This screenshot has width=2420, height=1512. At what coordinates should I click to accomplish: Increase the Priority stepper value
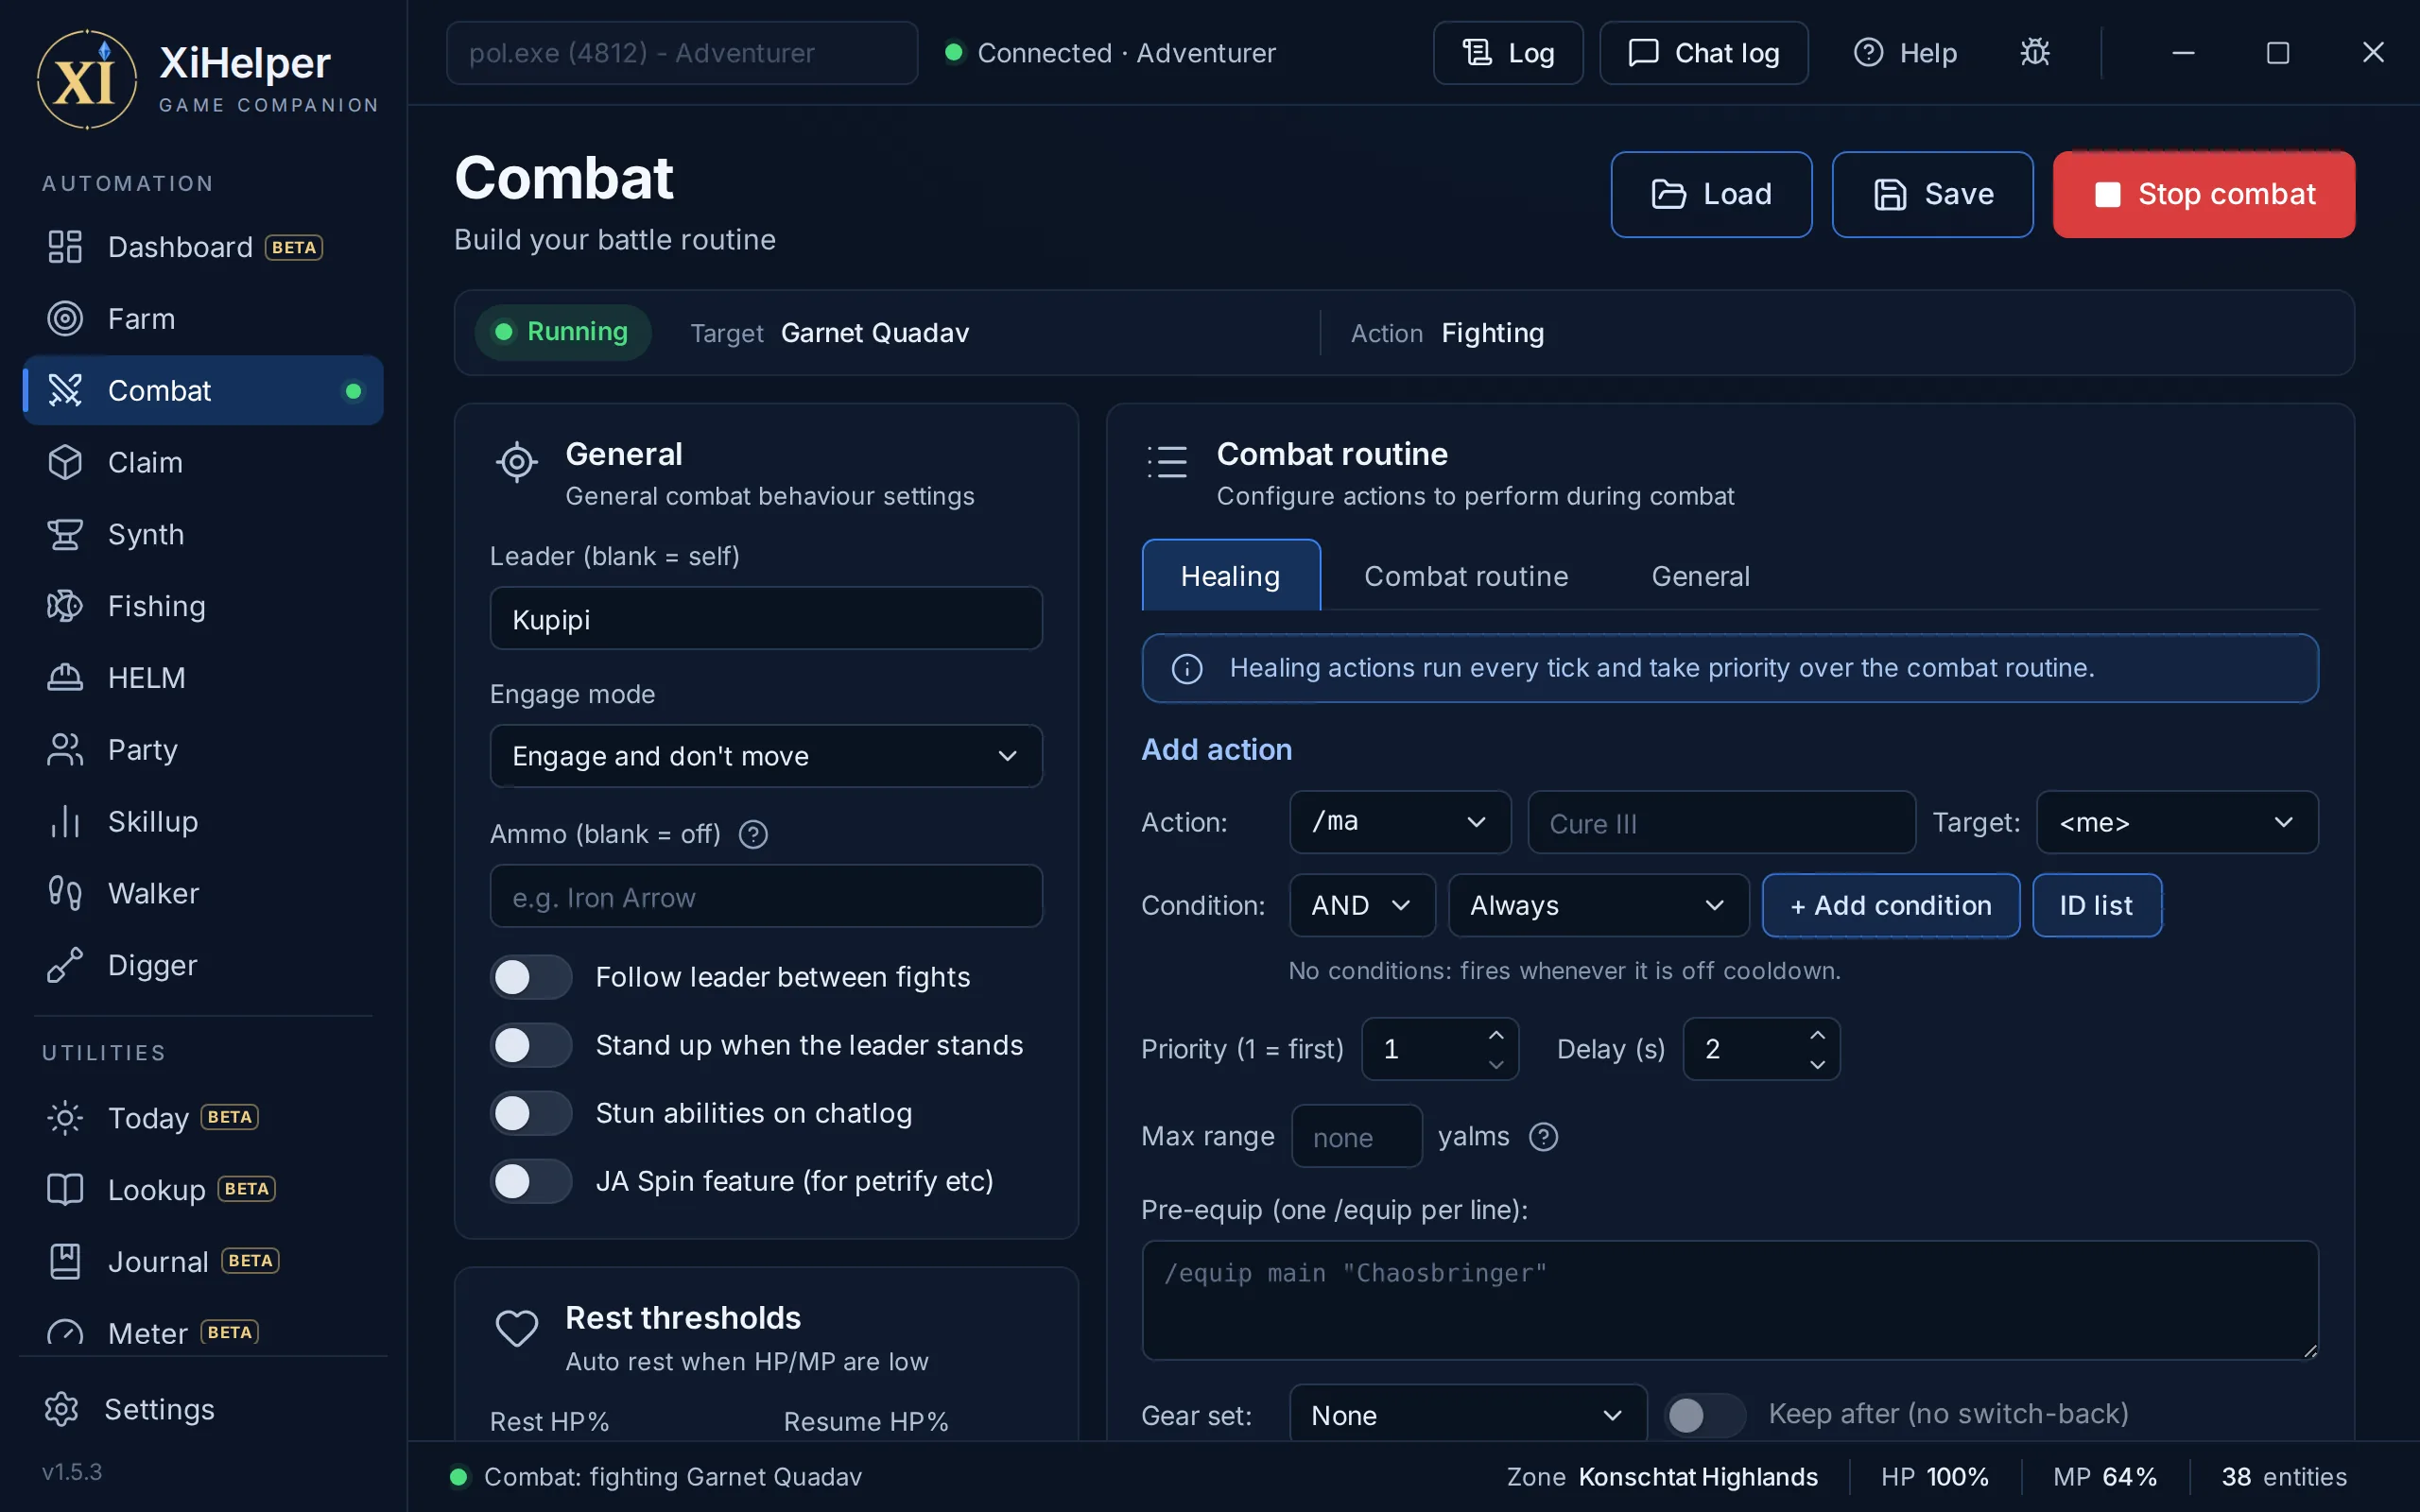pyautogui.click(x=1496, y=1035)
